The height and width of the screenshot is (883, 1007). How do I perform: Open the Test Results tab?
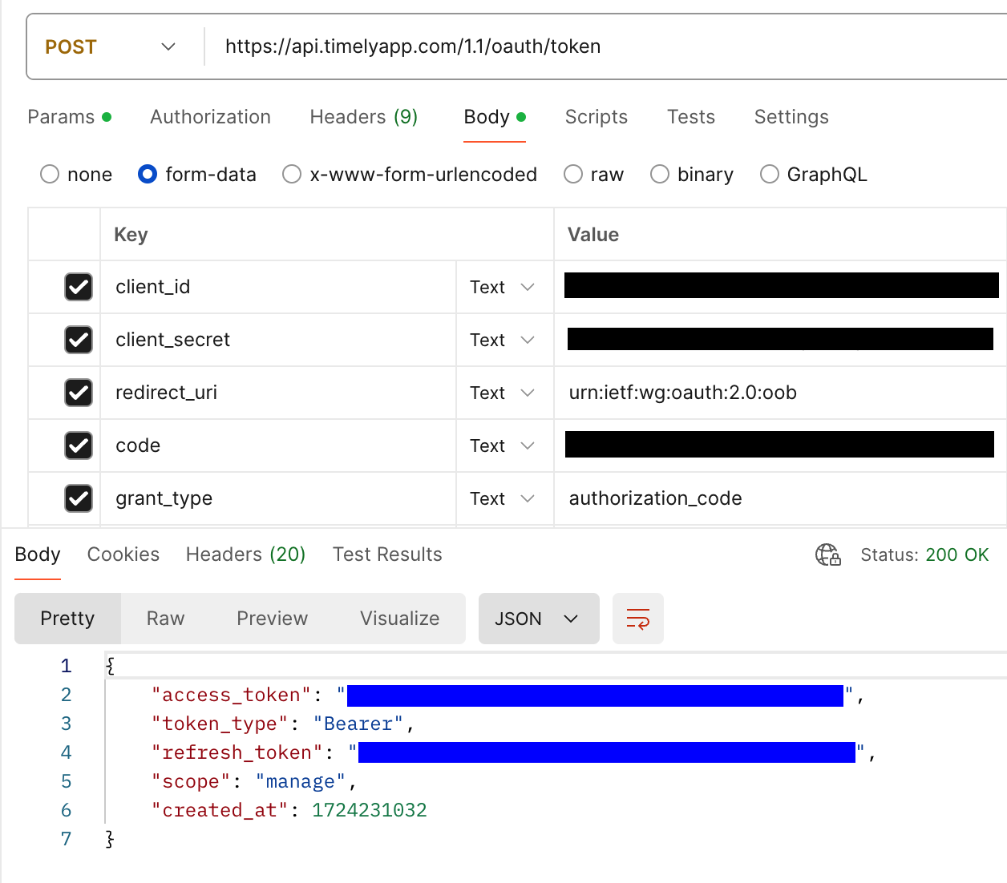[x=387, y=554]
